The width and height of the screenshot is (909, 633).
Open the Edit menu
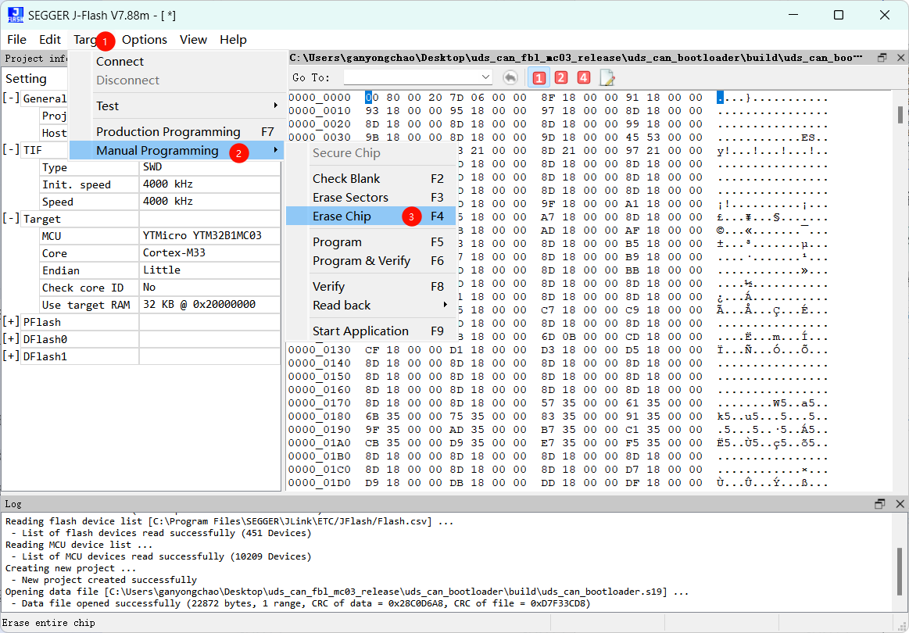pos(50,39)
